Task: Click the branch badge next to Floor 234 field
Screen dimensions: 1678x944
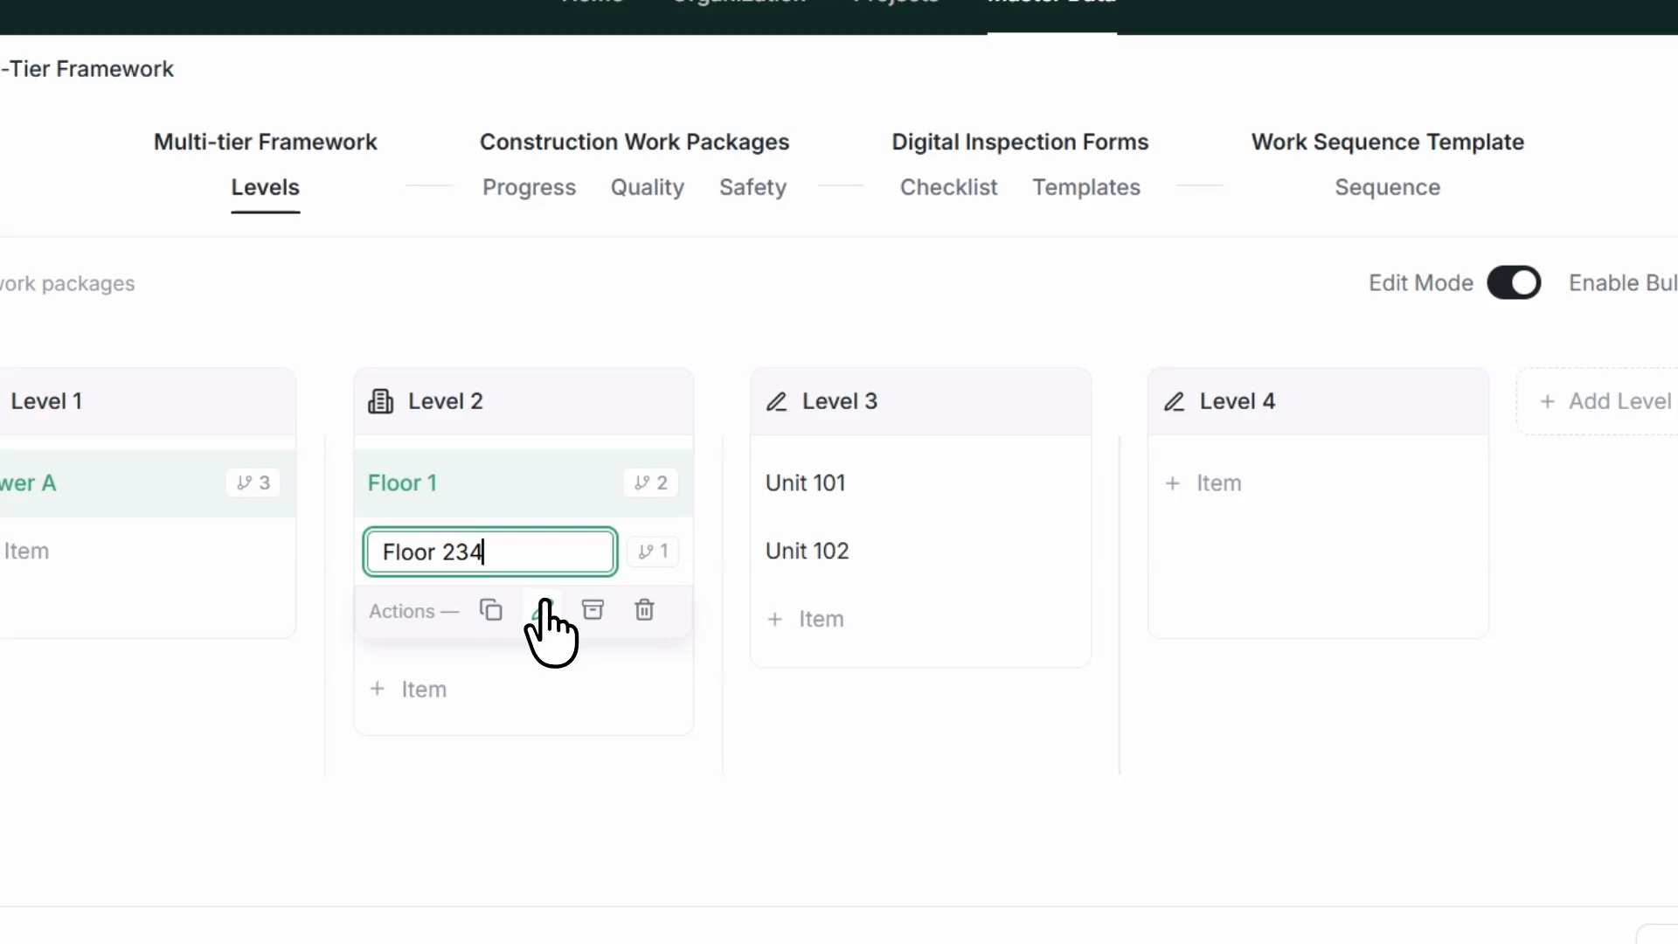Action: coord(653,552)
